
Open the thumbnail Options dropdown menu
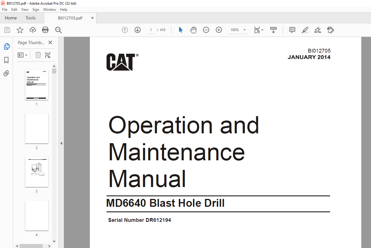click(23, 55)
